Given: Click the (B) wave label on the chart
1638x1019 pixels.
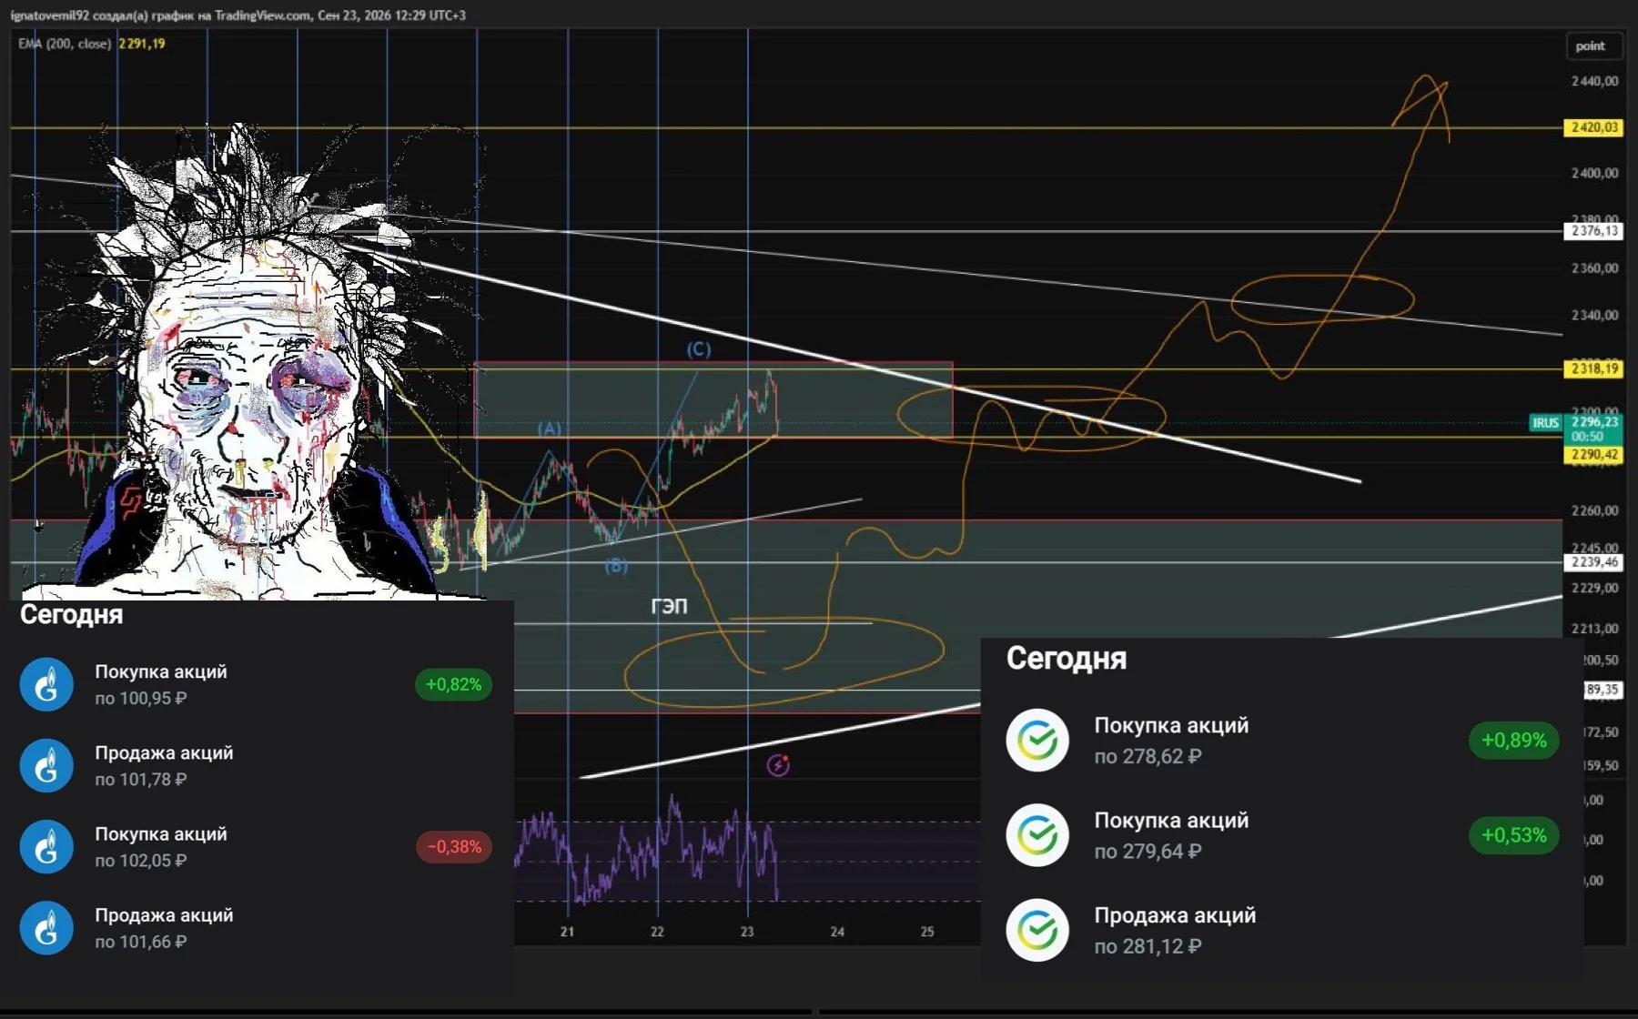Looking at the screenshot, I should (616, 566).
